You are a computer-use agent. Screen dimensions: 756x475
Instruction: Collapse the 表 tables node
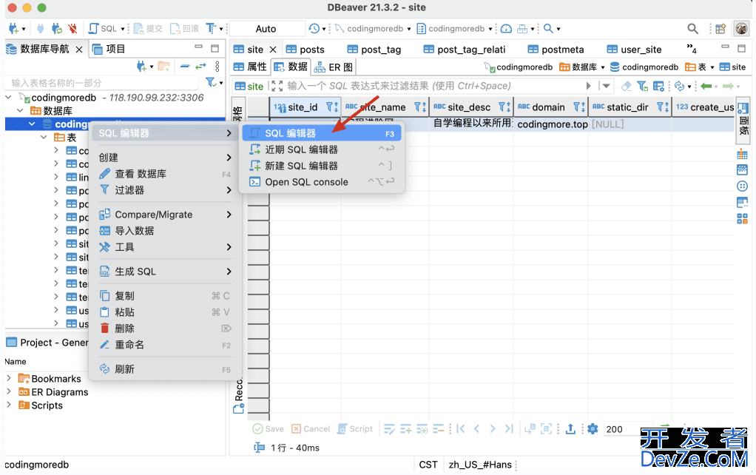[x=44, y=138]
